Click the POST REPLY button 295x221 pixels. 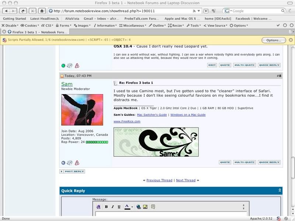74,171
